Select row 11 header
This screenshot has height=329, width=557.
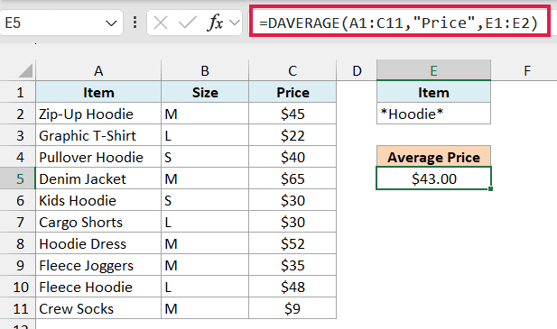[x=18, y=308]
